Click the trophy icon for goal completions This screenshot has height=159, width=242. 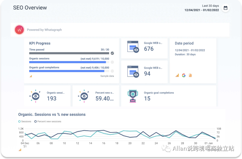click(133, 96)
